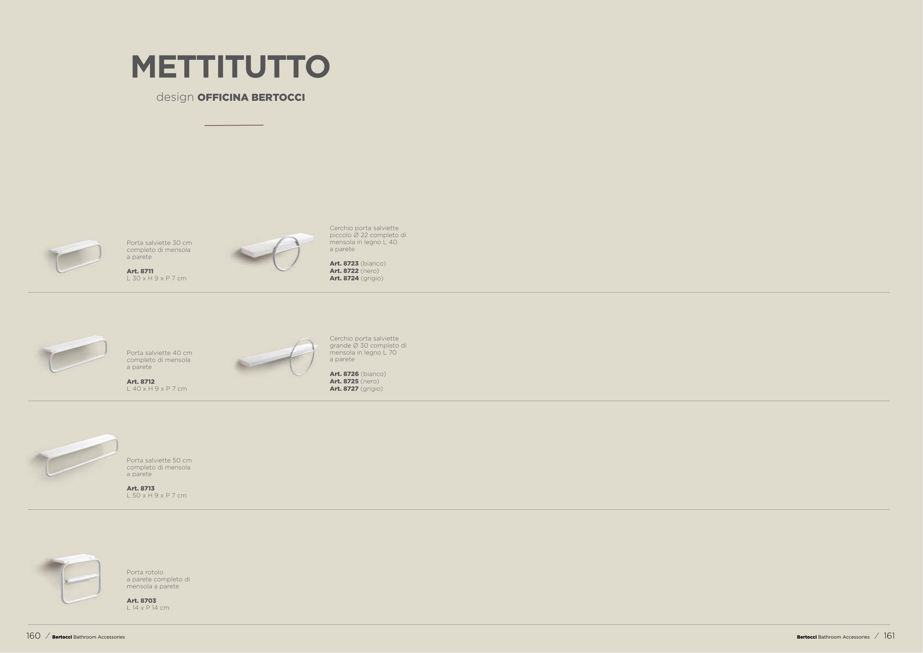Screen dimensions: 923x653
Task: Choose Art. 8724 (grigio) variant
Action: coord(356,278)
